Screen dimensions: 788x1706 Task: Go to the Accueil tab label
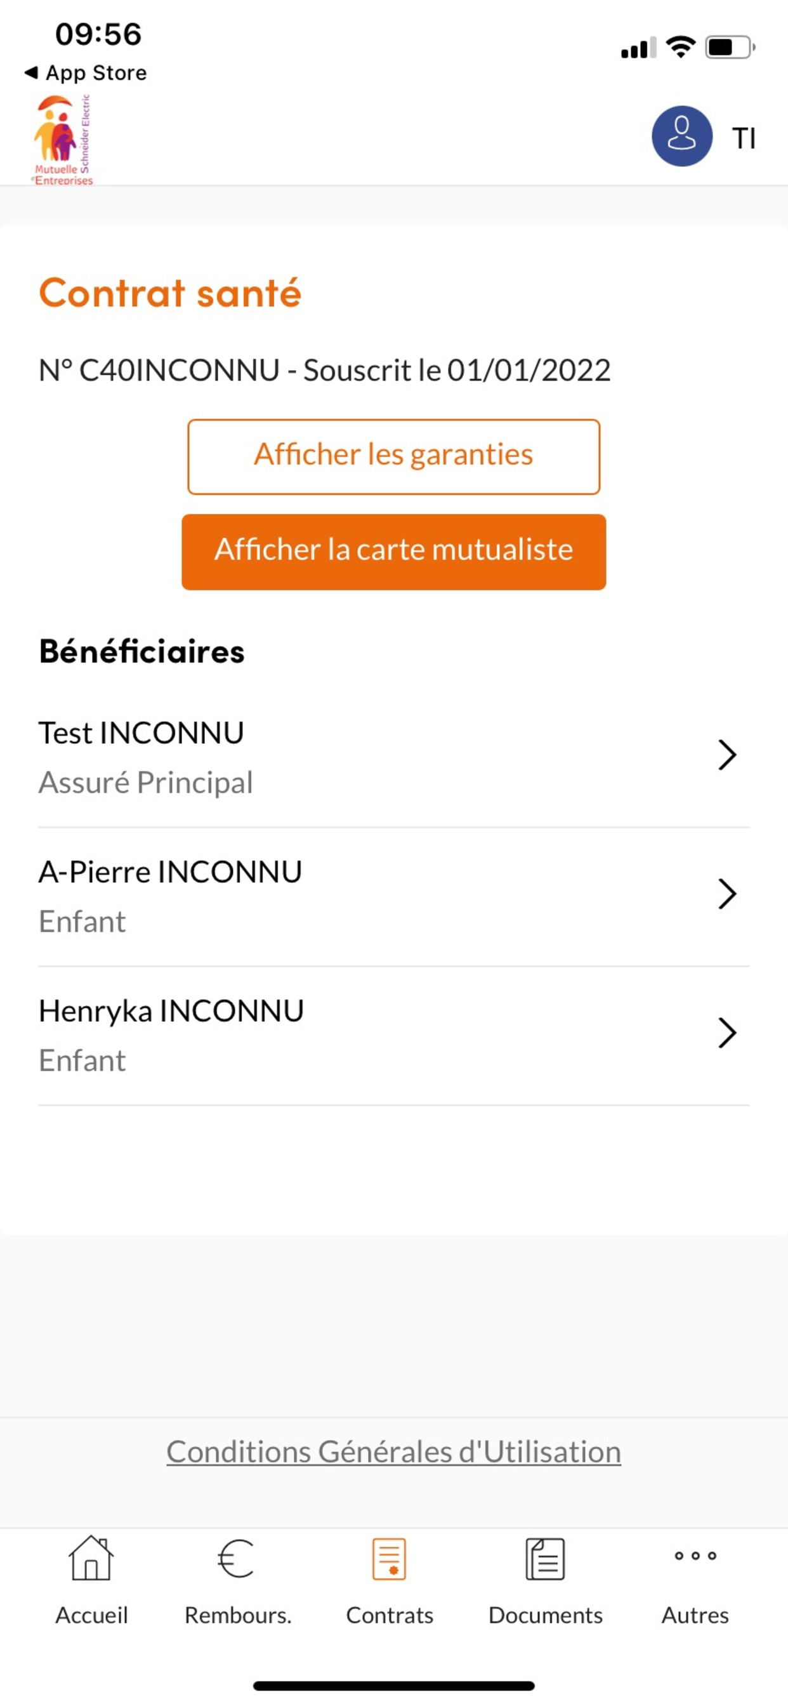[x=91, y=1615]
